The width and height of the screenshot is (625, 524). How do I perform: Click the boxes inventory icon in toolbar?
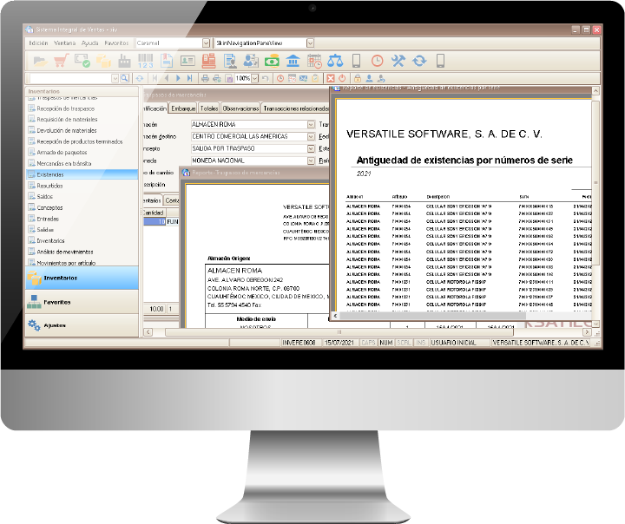[x=103, y=61]
